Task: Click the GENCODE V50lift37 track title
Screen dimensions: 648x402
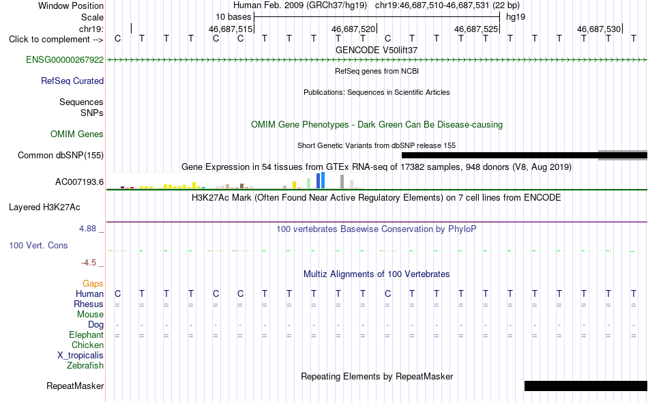Action: click(377, 50)
